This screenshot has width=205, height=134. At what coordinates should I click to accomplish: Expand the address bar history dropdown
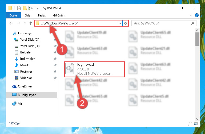click(x=120, y=23)
